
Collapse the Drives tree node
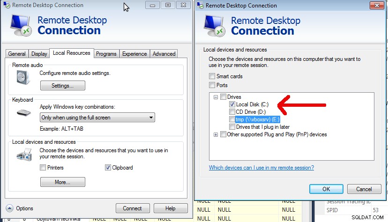pyautogui.click(x=216, y=97)
